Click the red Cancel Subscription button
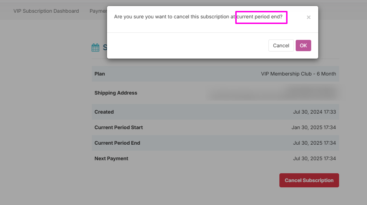The width and height of the screenshot is (367, 205). 309,180
